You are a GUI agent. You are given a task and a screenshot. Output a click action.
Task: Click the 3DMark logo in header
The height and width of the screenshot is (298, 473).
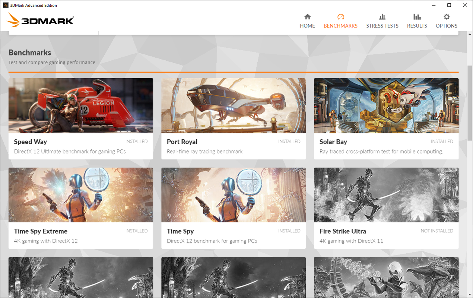pyautogui.click(x=40, y=20)
